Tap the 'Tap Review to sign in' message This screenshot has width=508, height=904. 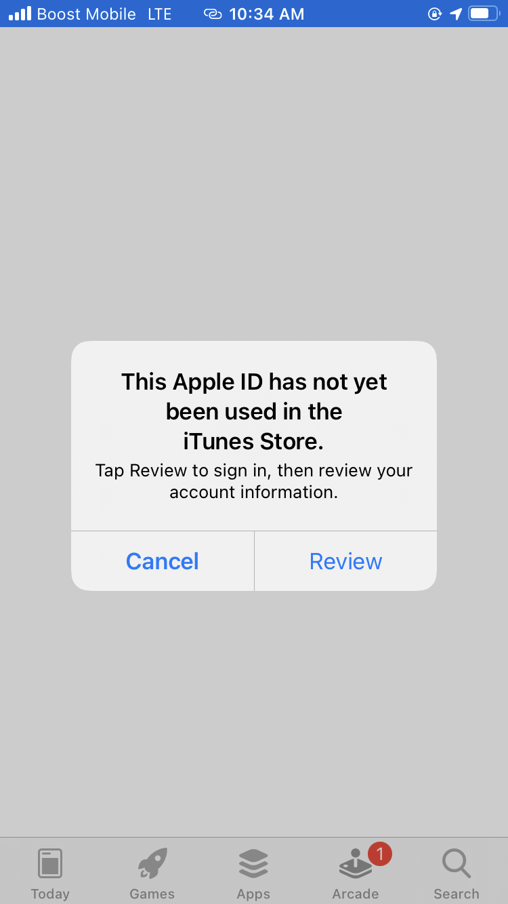254,481
